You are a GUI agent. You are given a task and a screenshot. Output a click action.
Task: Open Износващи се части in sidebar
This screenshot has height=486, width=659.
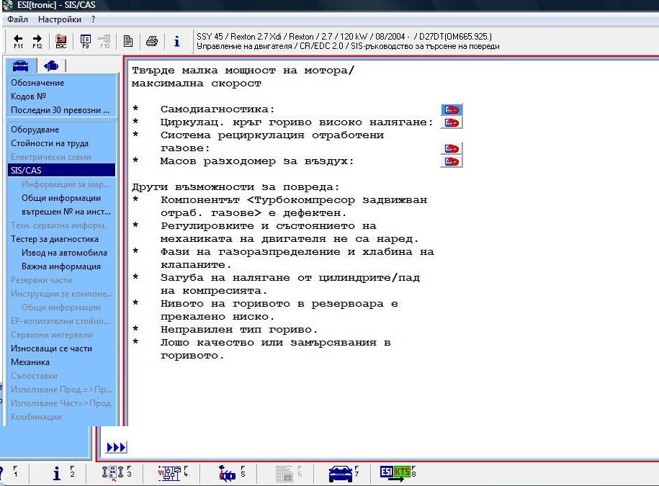pyautogui.click(x=51, y=348)
